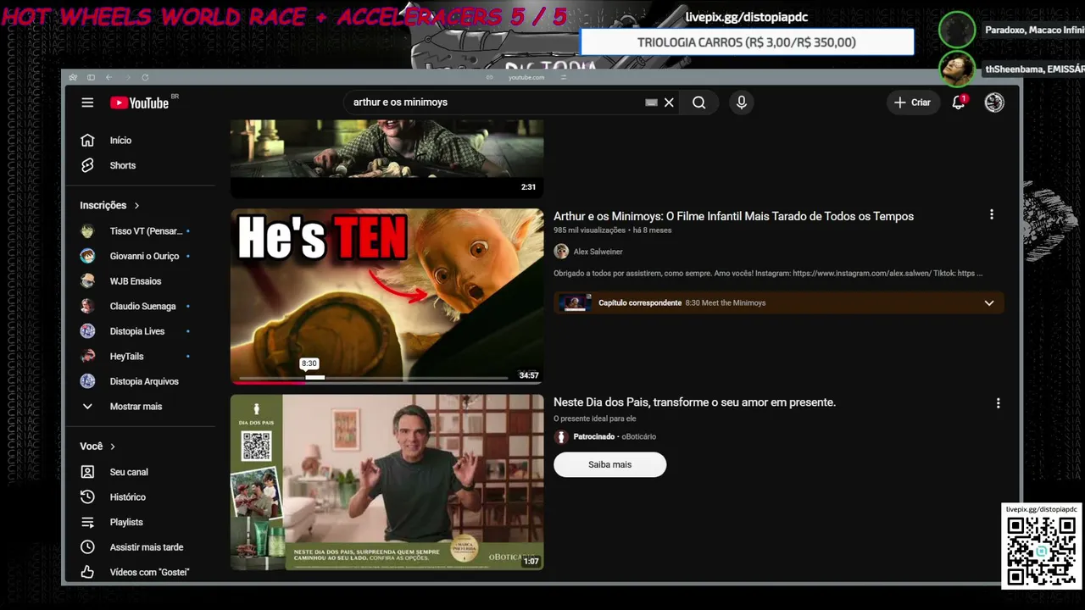The image size is (1085, 610).
Task: Click the Tisso VT channel avatar
Action: [87, 230]
